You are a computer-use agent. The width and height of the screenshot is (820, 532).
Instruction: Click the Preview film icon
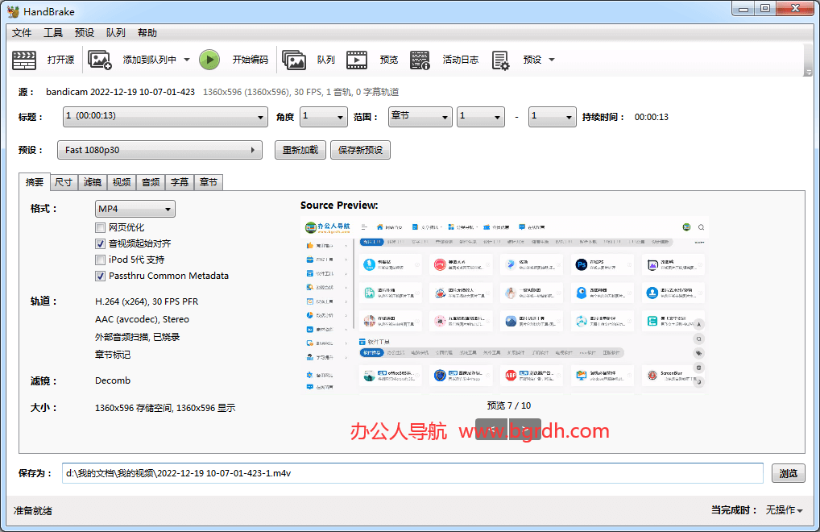(358, 60)
